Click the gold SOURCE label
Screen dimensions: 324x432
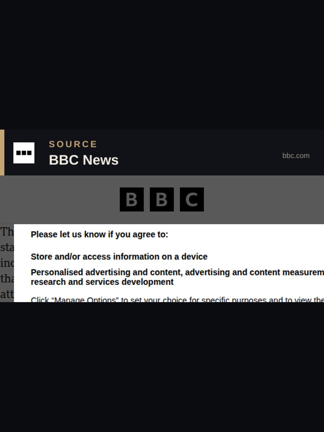pyautogui.click(x=73, y=144)
